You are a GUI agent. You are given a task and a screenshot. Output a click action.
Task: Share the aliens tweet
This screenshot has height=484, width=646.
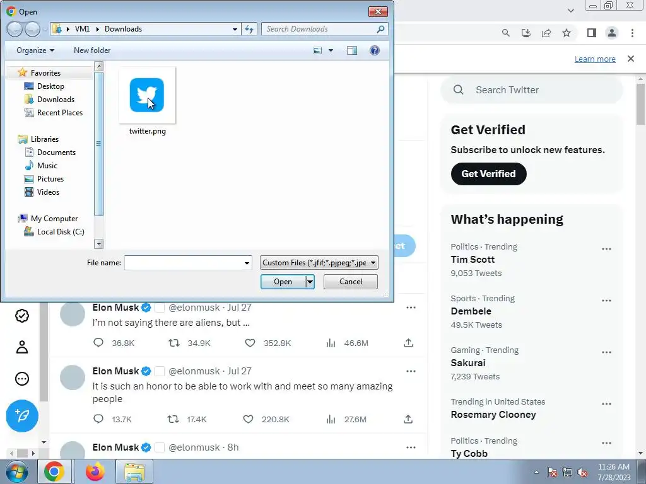click(408, 343)
